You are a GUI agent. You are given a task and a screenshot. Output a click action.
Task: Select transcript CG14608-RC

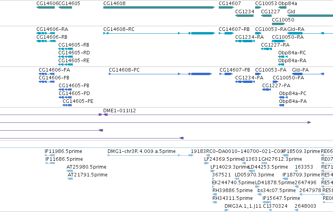click(159, 33)
